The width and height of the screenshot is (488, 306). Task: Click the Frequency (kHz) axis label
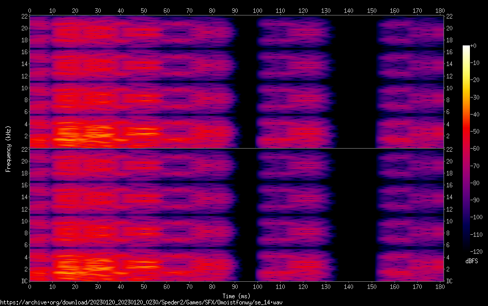tap(8, 149)
